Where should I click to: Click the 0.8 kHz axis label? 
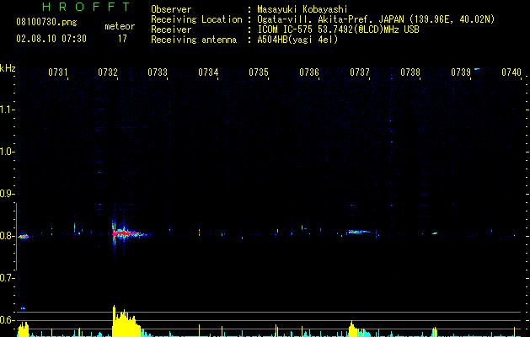[7, 236]
